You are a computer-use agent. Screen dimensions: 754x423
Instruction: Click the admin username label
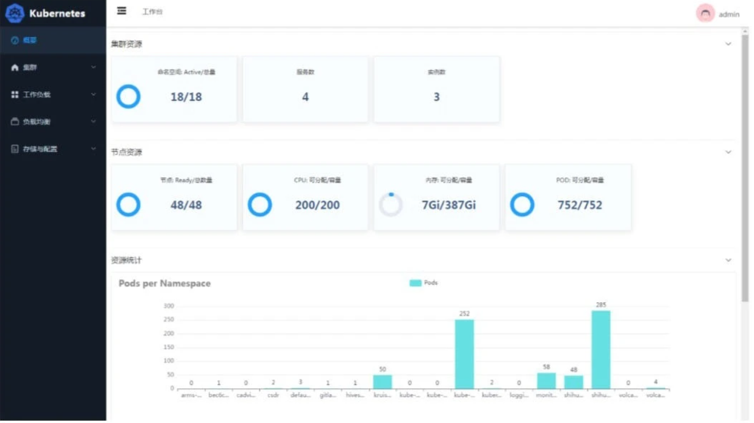point(729,14)
